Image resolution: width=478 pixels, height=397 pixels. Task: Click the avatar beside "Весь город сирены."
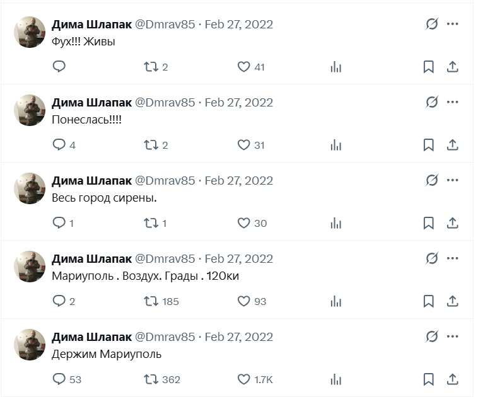point(30,188)
